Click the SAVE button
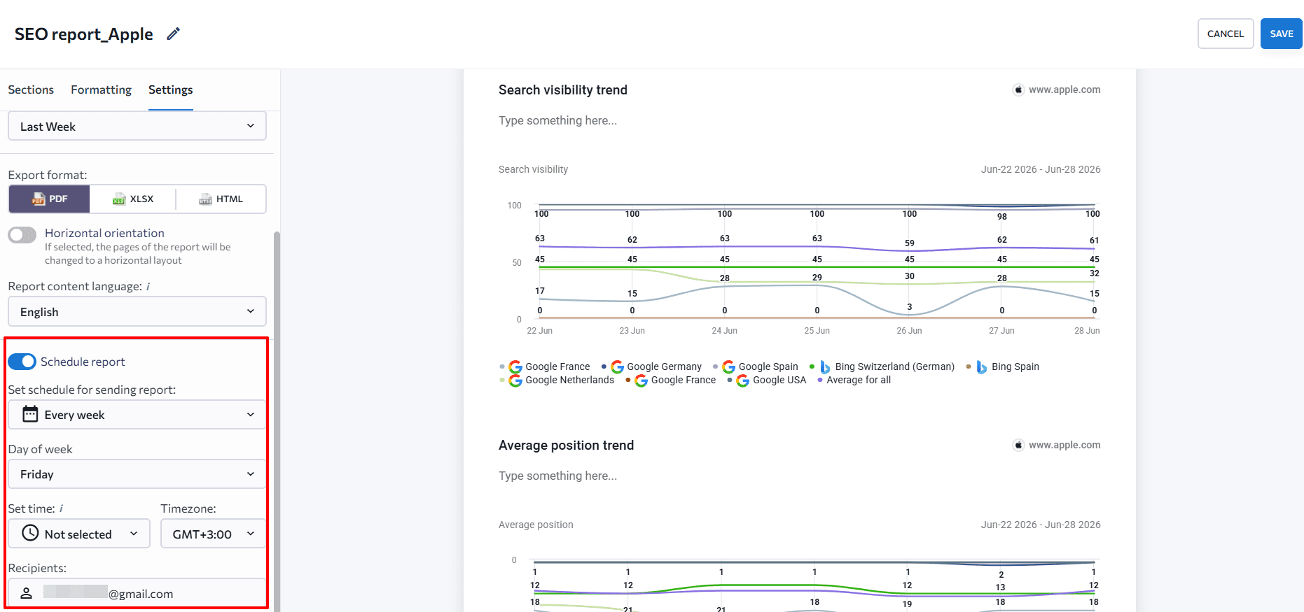Viewport: 1304px width, 612px height. (1282, 34)
